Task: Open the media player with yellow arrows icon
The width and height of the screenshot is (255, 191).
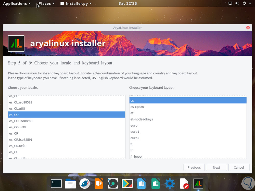Action: click(127, 183)
